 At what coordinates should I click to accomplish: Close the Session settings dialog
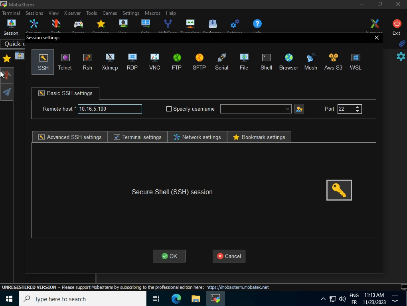377,38
